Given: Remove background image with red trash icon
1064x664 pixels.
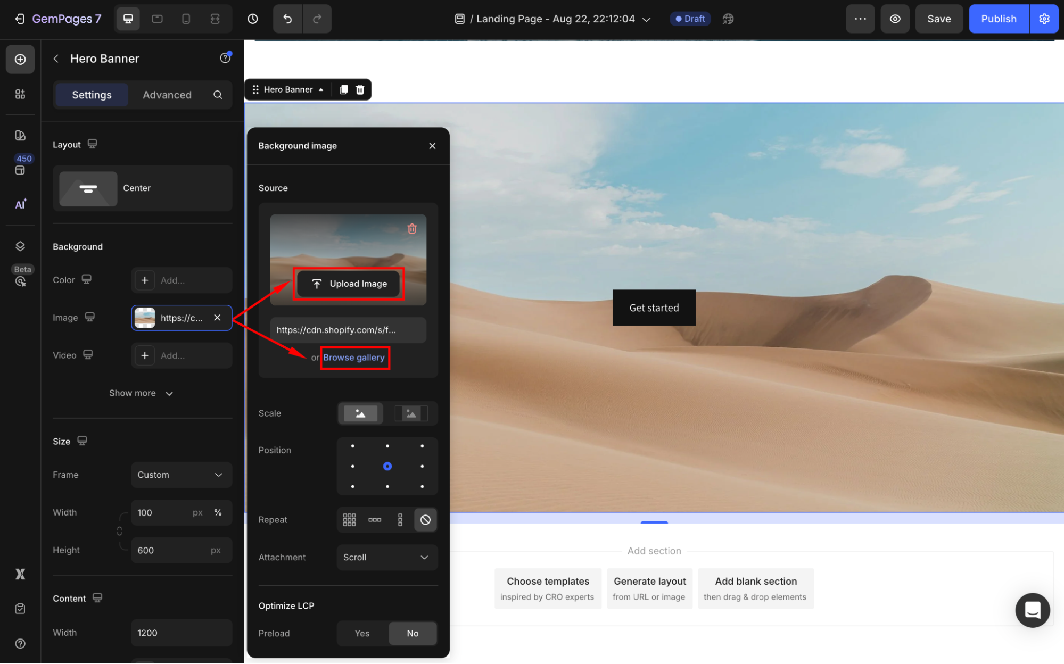Looking at the screenshot, I should point(412,229).
